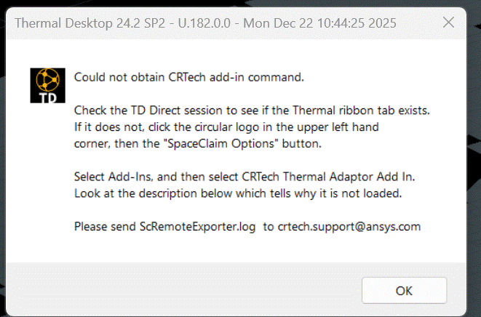The height and width of the screenshot is (317, 481).
Task: Close the Thermal Desktop error dialog
Action: point(448,23)
